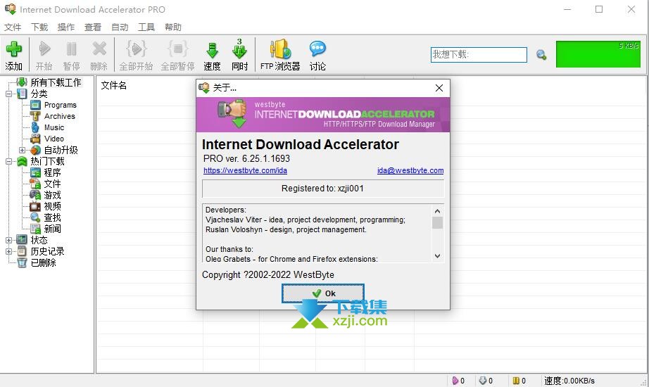
Task: Click the green speed graph panel
Action: (x=598, y=54)
